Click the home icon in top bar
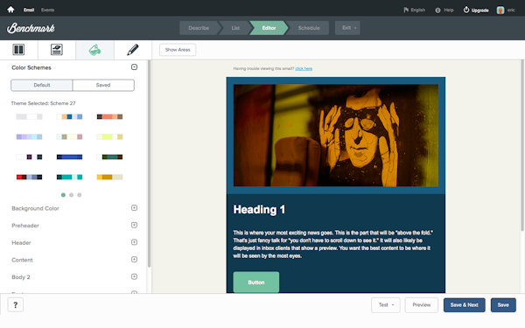This screenshot has width=525, height=328. 10,10
